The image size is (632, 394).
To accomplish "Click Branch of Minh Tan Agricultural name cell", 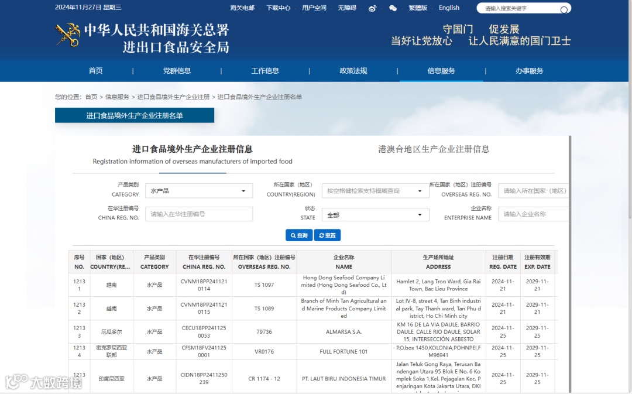I will [344, 309].
